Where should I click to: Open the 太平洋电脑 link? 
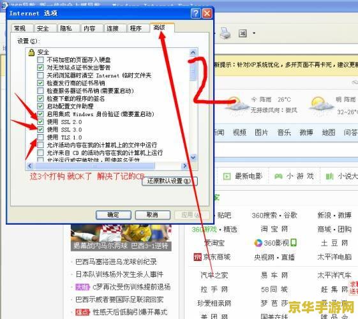pos(334,257)
